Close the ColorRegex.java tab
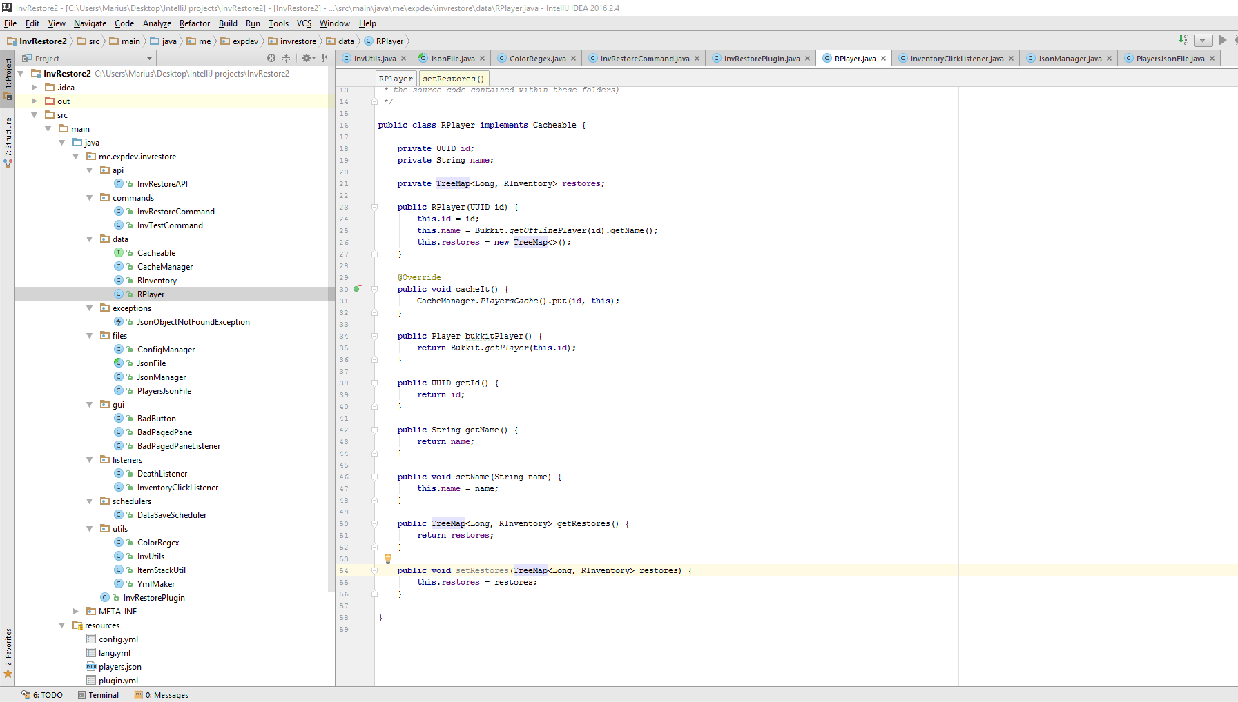The width and height of the screenshot is (1238, 702). 573,58
